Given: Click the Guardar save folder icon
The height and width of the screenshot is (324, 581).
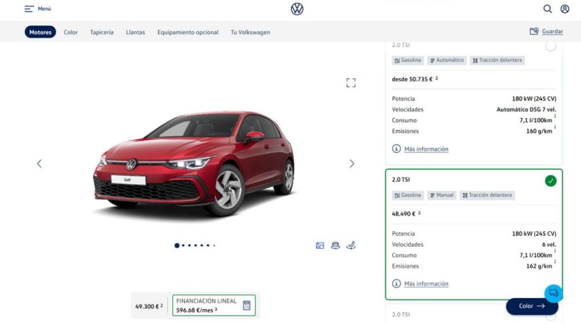Looking at the screenshot, I should pyautogui.click(x=534, y=32).
